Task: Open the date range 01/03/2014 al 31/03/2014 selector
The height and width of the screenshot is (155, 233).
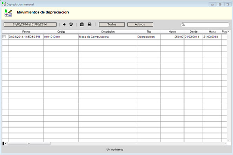Action: pos(30,25)
